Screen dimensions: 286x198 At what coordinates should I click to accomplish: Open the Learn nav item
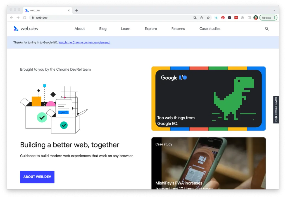click(x=126, y=28)
